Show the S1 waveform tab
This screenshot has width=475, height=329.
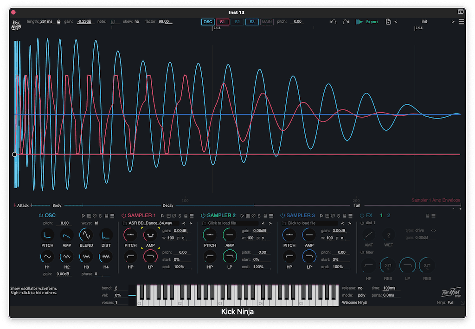222,22
